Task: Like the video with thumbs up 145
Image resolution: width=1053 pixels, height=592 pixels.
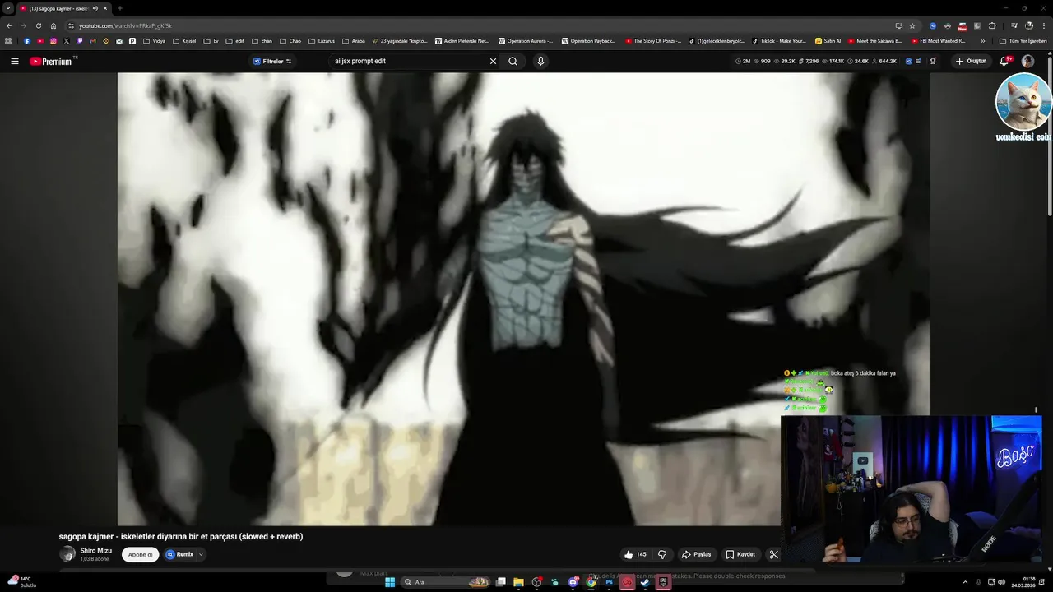Action: [634, 554]
